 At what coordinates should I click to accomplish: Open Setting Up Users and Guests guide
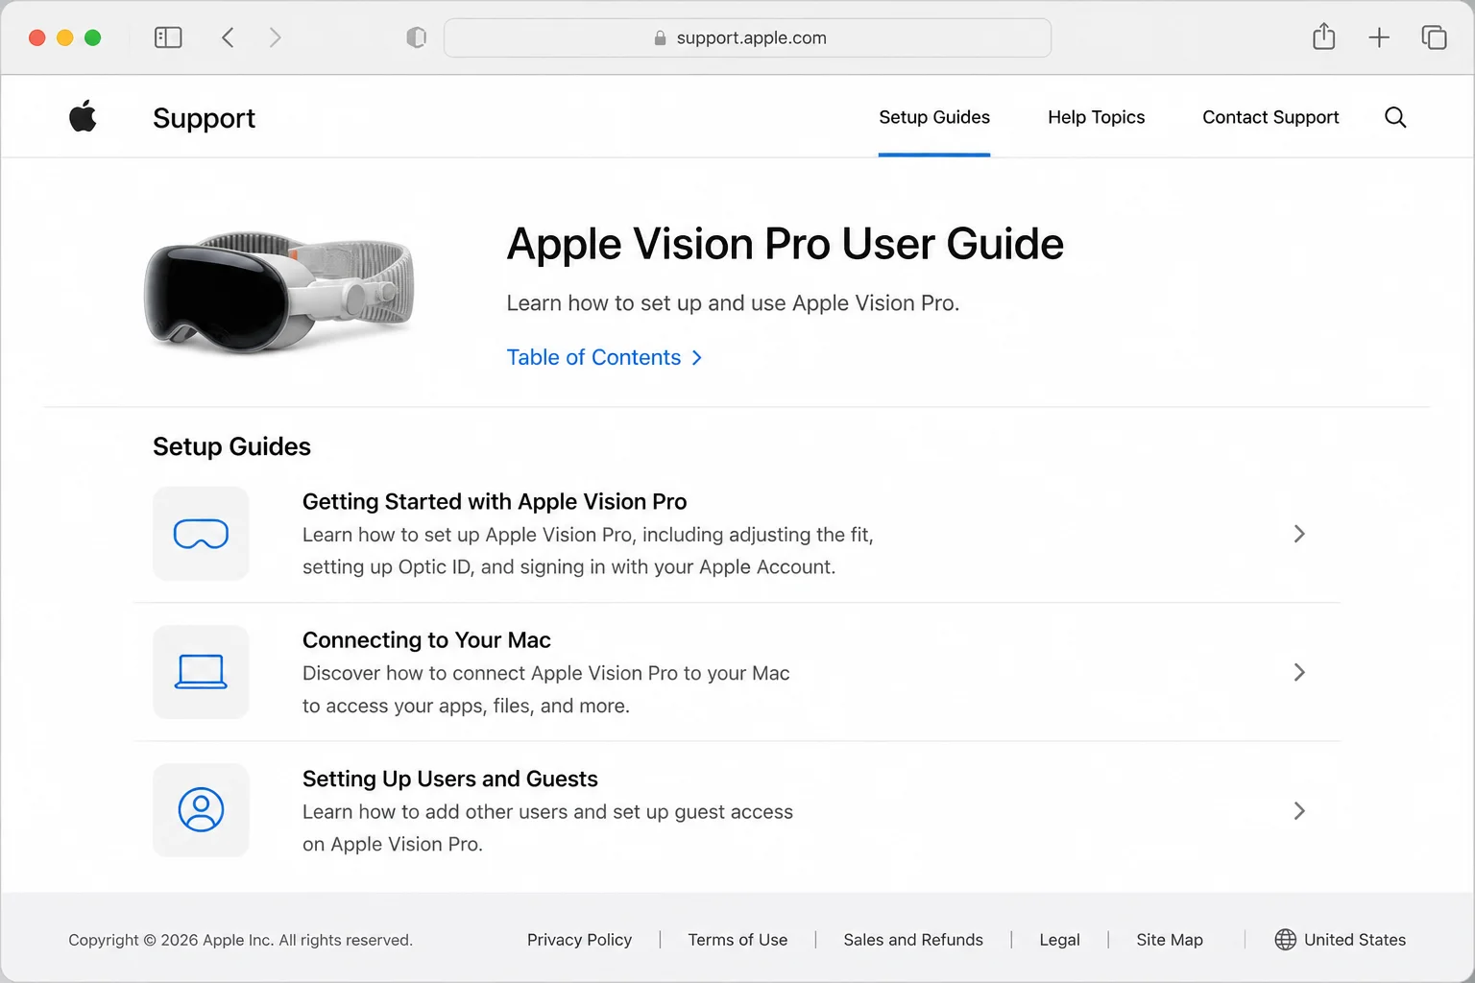[449, 779]
